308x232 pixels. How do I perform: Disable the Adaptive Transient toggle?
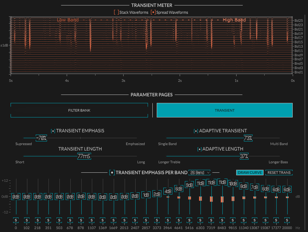(x=196, y=131)
